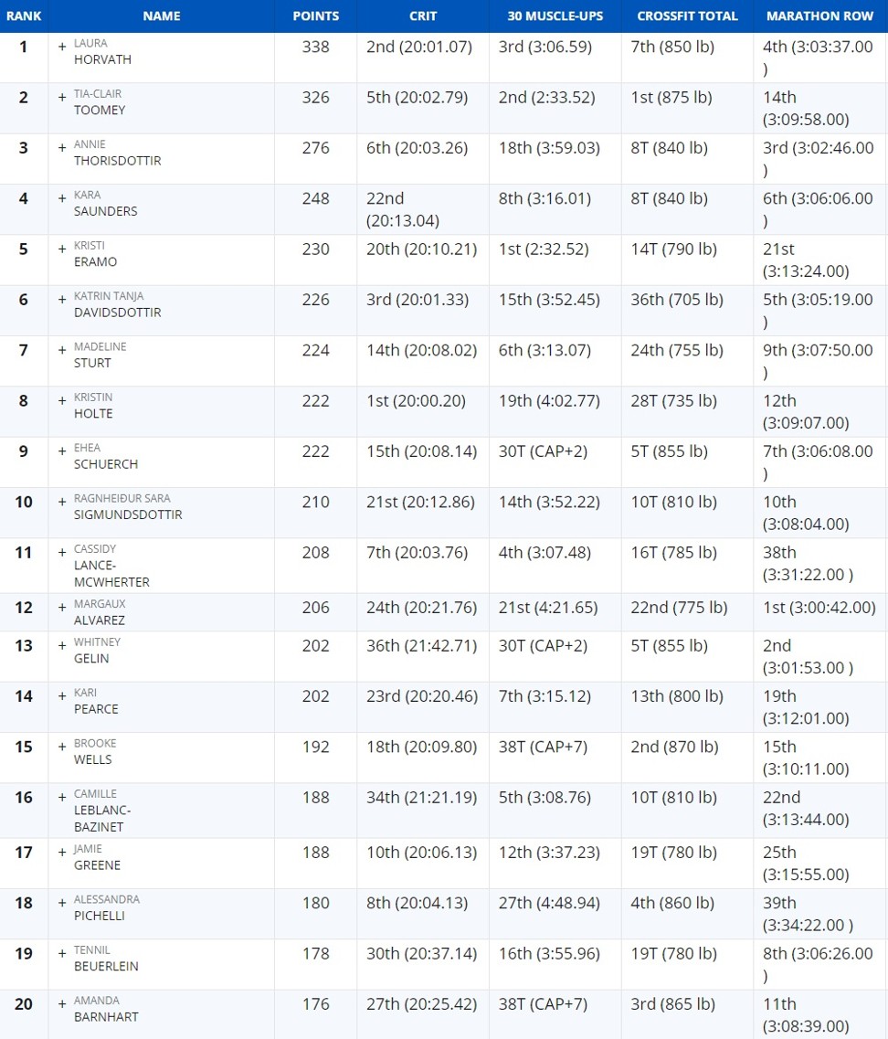
Task: Open Jamie Greene's athlete name link
Action: [x=98, y=857]
